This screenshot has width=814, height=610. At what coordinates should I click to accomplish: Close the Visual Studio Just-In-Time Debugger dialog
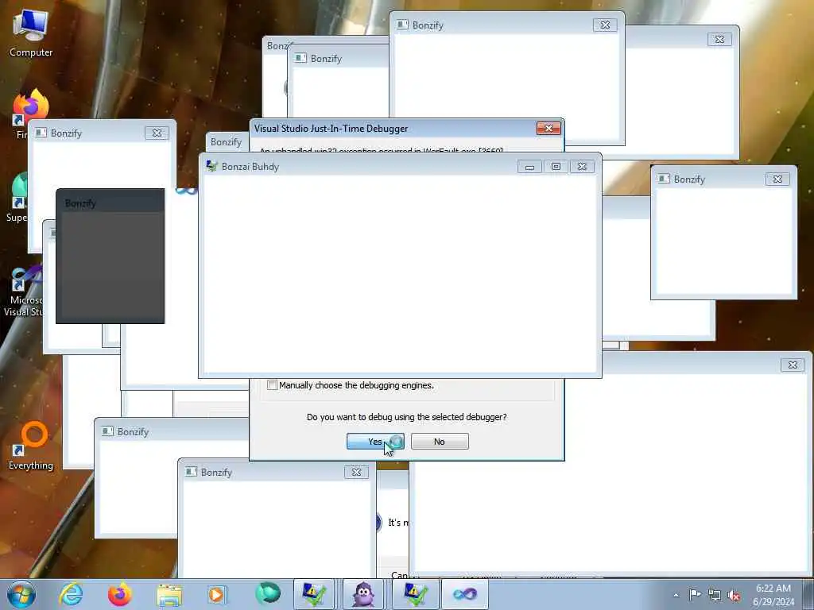pos(548,128)
